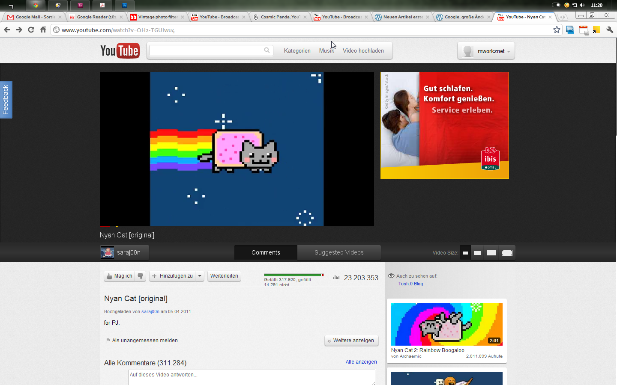Click the home icon in browser toolbar
This screenshot has width=617, height=385.
point(43,30)
